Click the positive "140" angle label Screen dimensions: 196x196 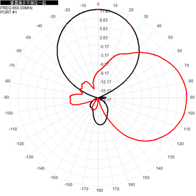[159, 169]
